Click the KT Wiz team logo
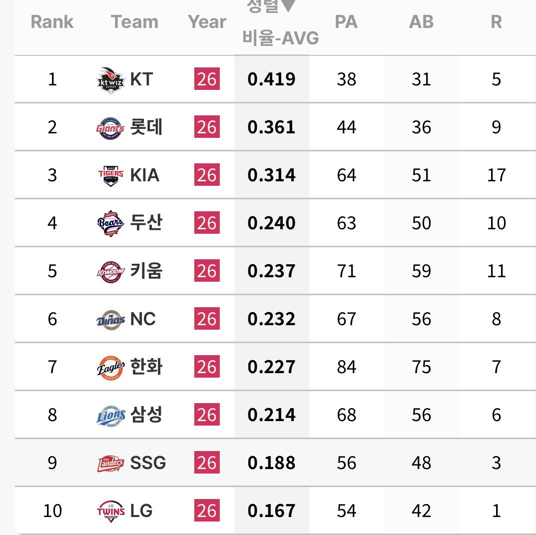The image size is (536, 535). pyautogui.click(x=110, y=80)
